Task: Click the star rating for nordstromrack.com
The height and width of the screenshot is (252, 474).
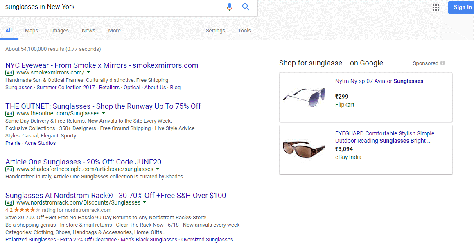Action: [x=27, y=210]
